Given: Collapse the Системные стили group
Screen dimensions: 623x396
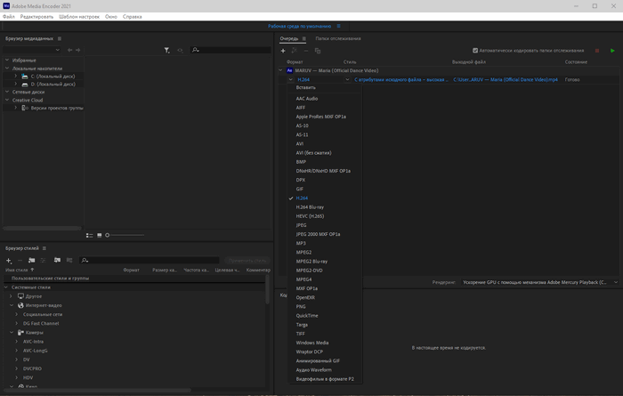Looking at the screenshot, I should [6, 287].
